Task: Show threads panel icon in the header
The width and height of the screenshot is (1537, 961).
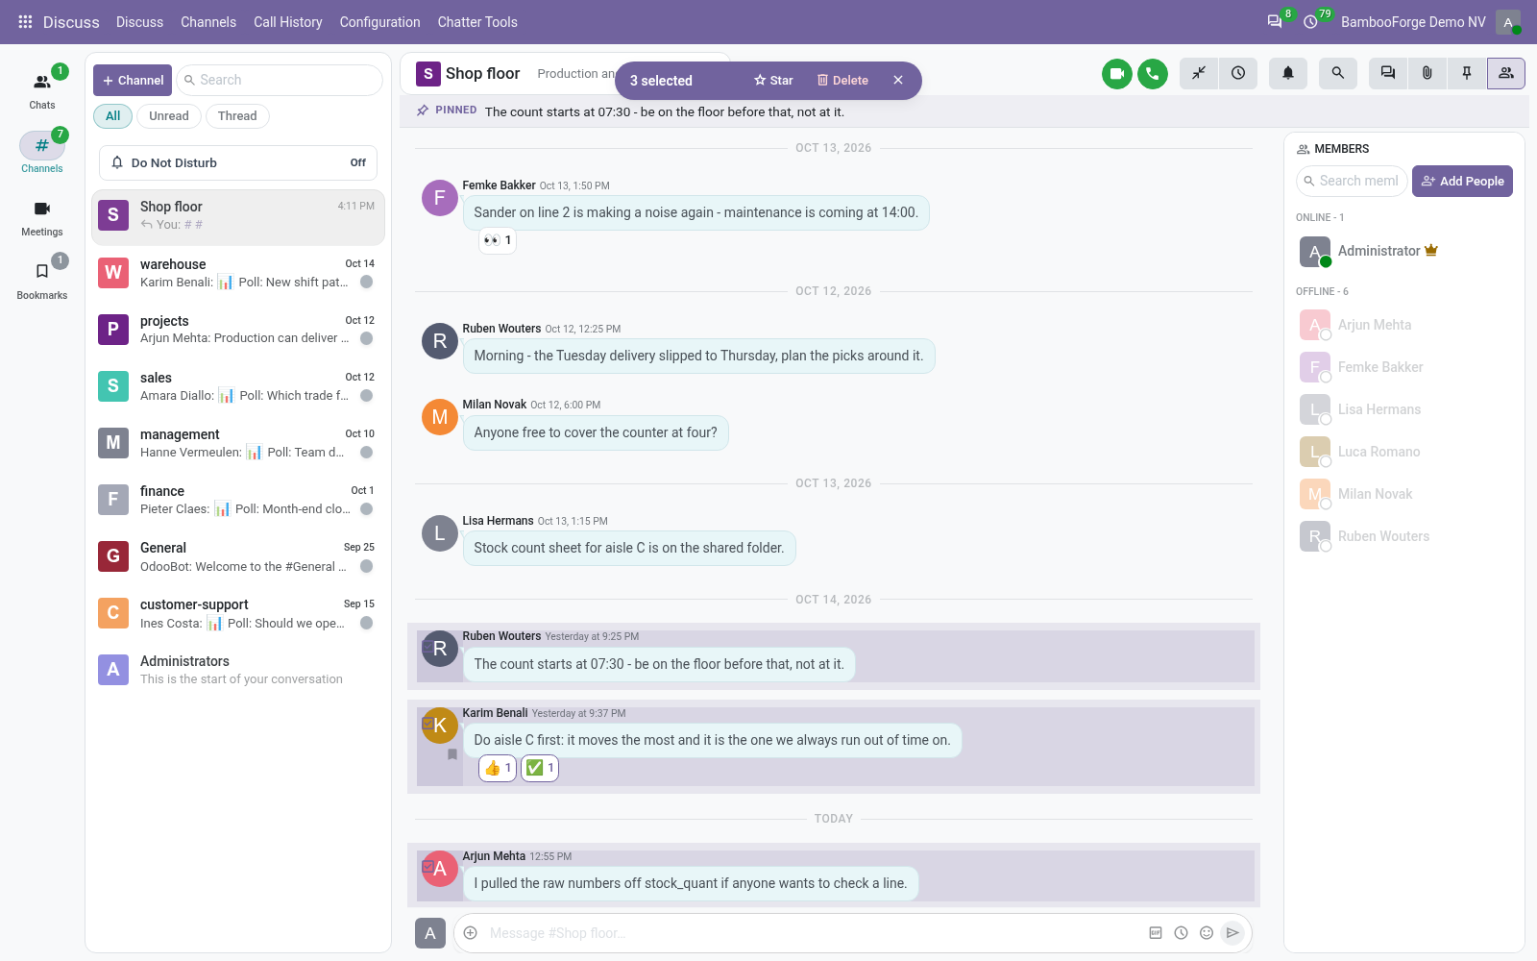Action: (x=1388, y=73)
